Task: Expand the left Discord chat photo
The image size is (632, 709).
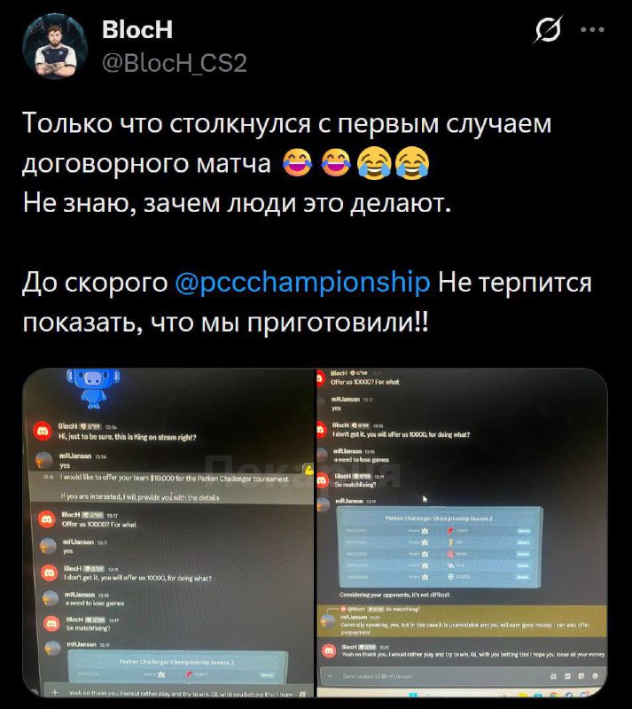Action: pyautogui.click(x=168, y=533)
